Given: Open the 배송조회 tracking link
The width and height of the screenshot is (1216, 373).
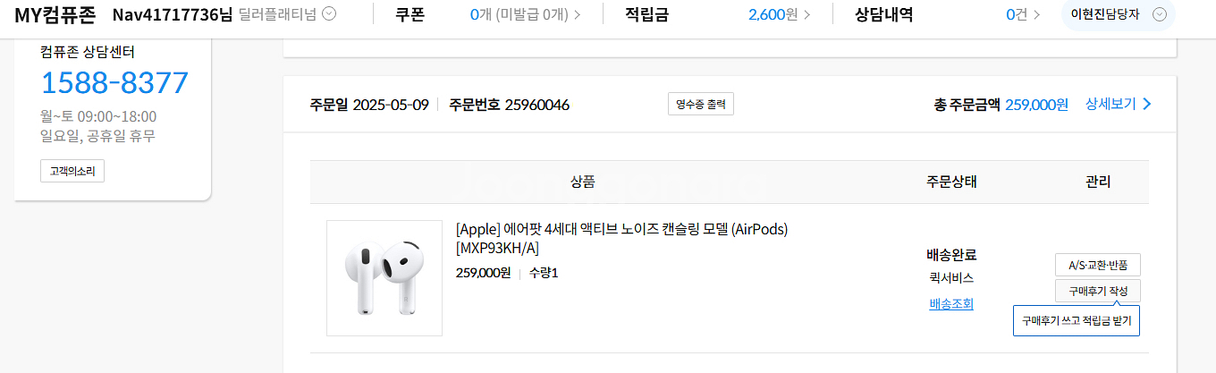Looking at the screenshot, I should (x=951, y=304).
